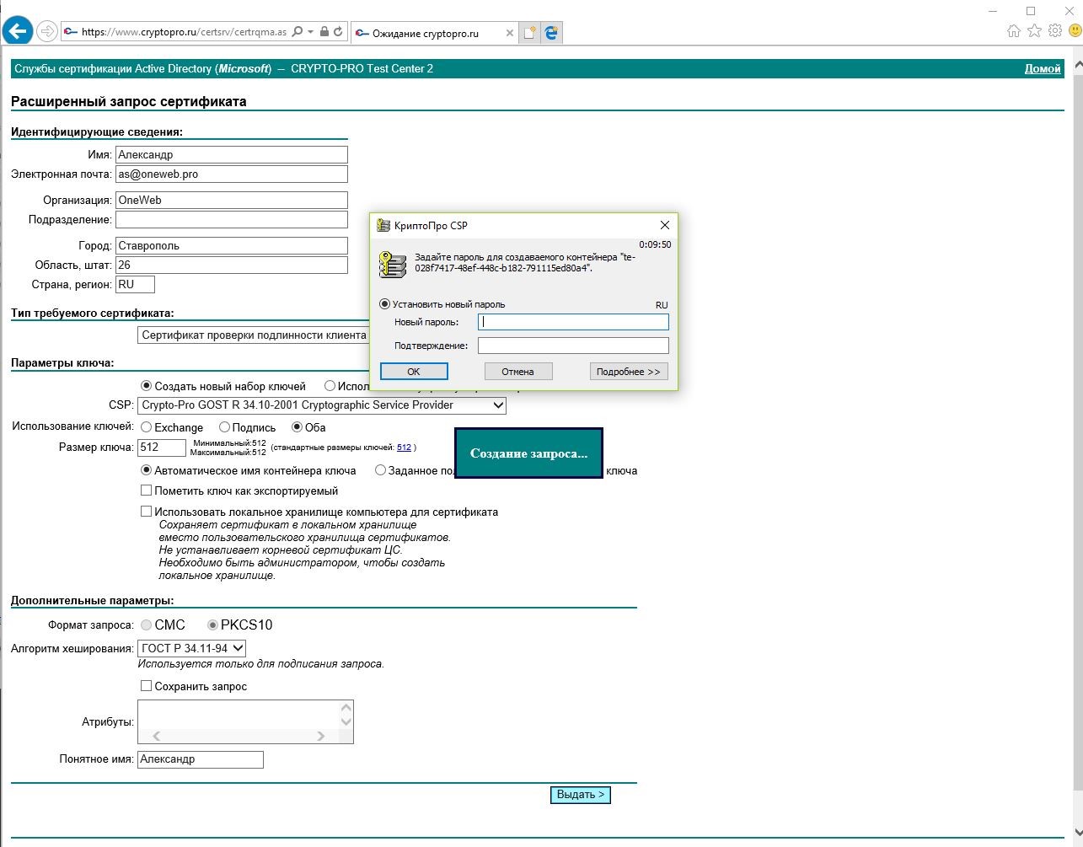Viewport: 1083px width, 847px height.
Task: Open the CSP provider dropdown
Action: click(322, 405)
